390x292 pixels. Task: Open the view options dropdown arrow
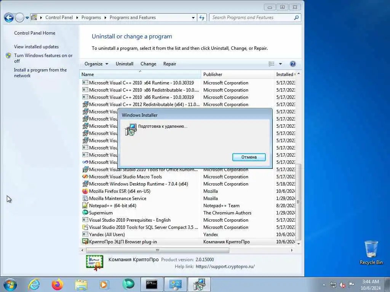pyautogui.click(x=280, y=64)
